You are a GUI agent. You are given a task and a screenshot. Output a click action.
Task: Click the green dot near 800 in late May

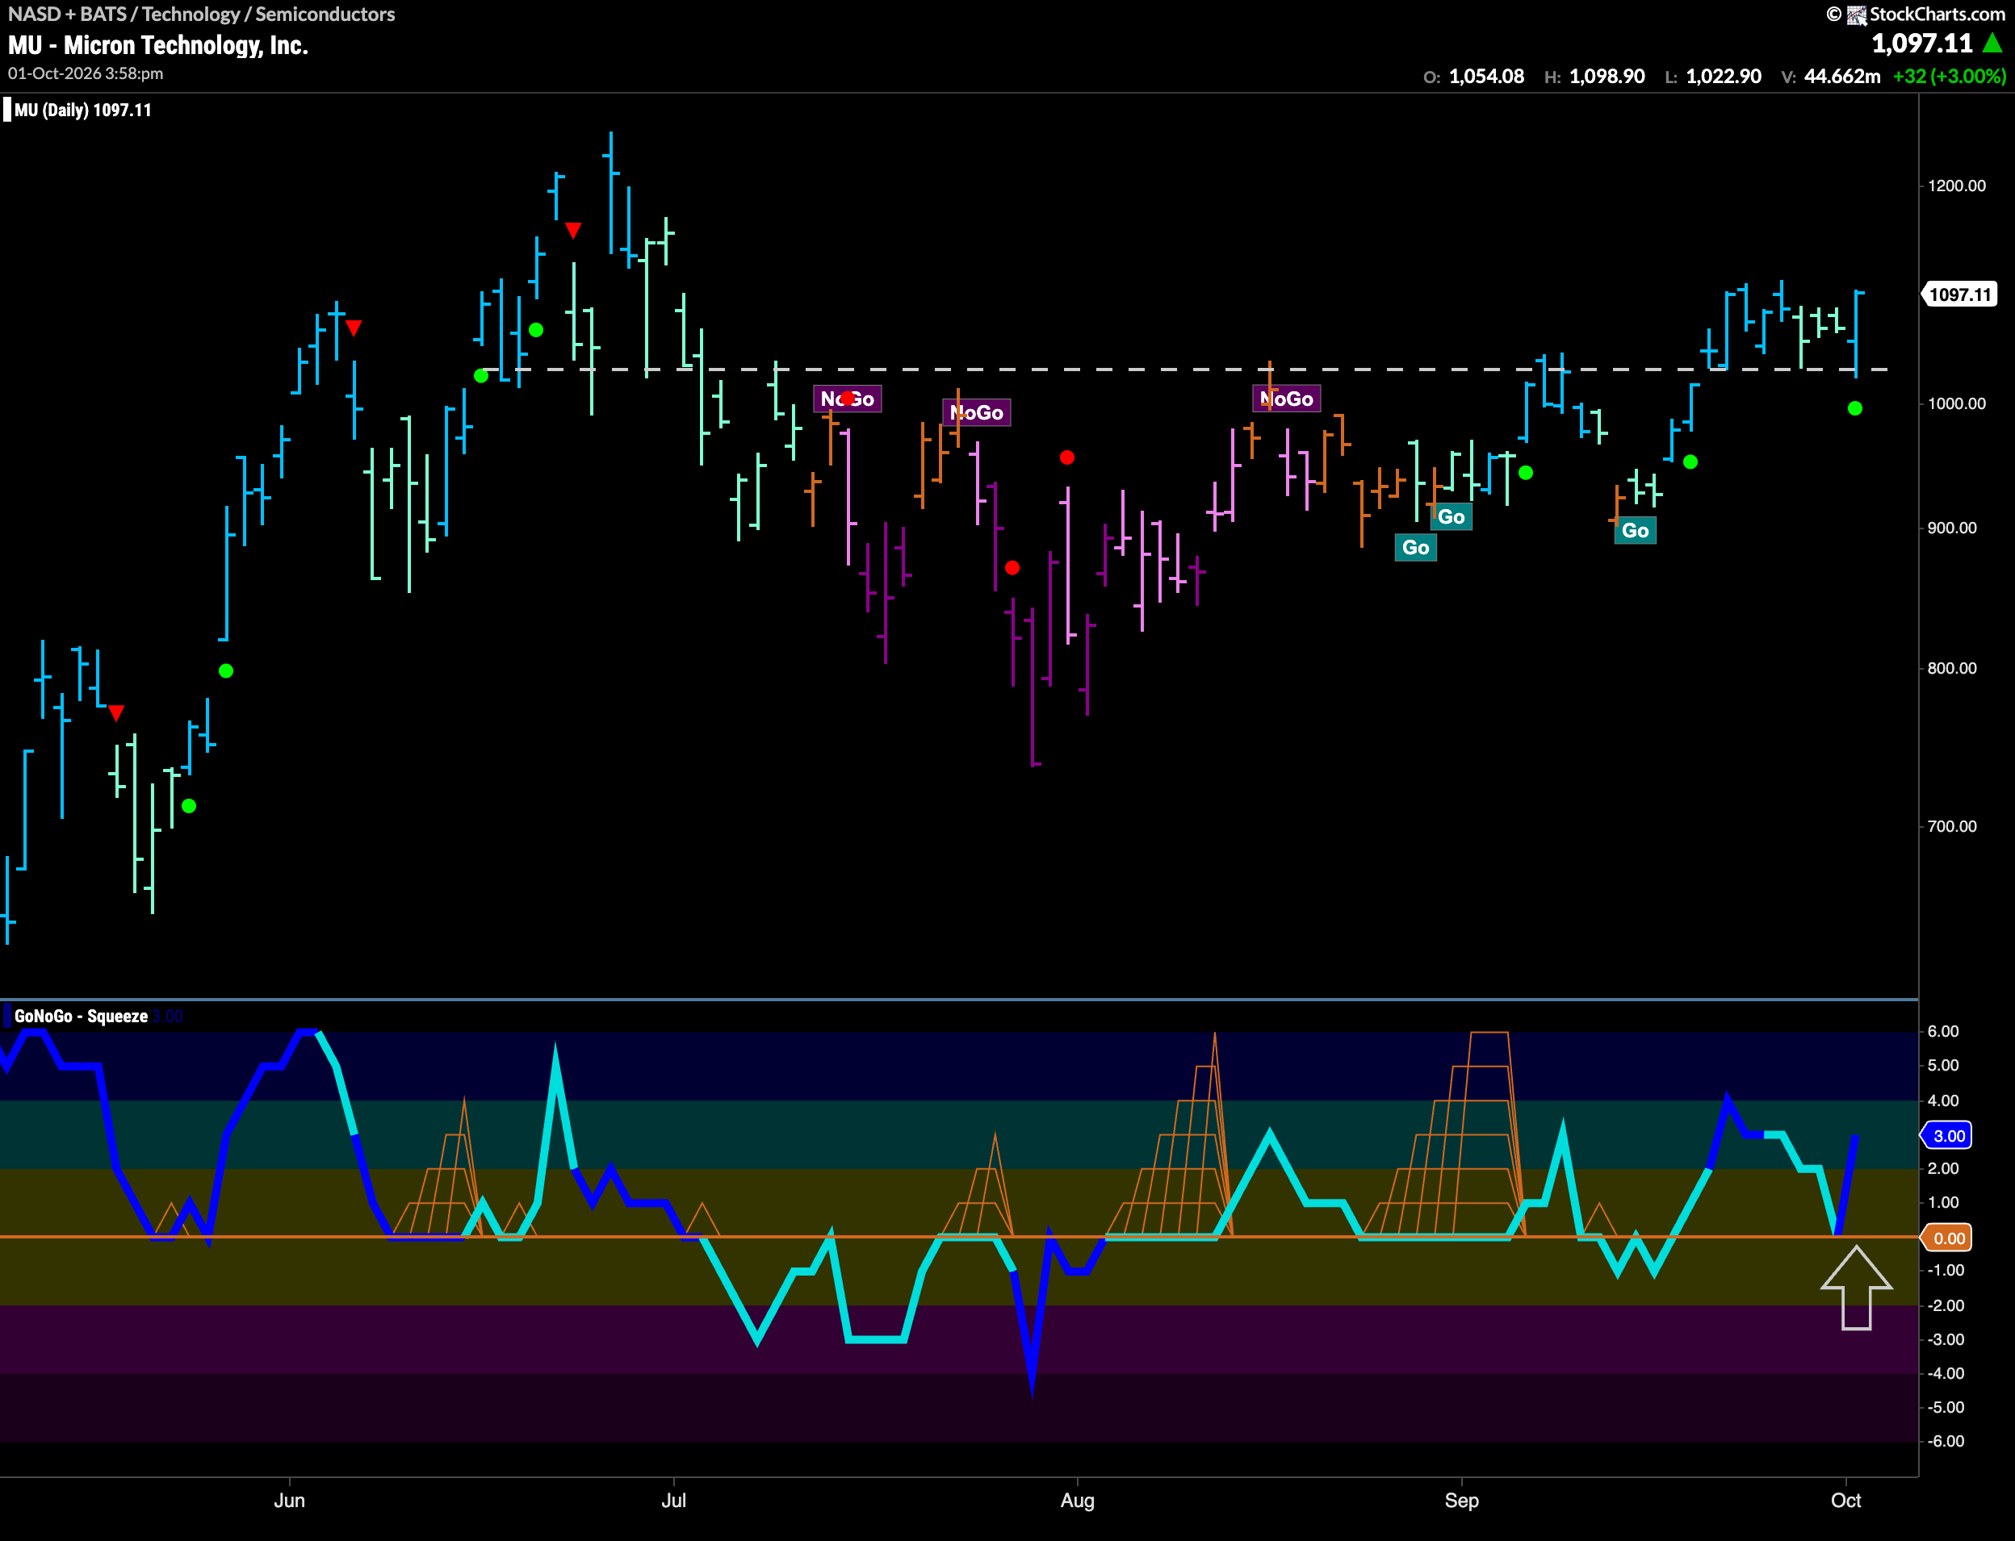click(226, 670)
